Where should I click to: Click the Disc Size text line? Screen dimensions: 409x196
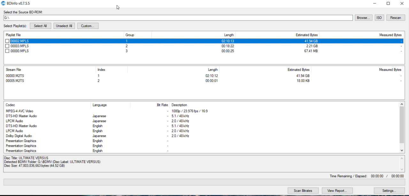(34, 166)
